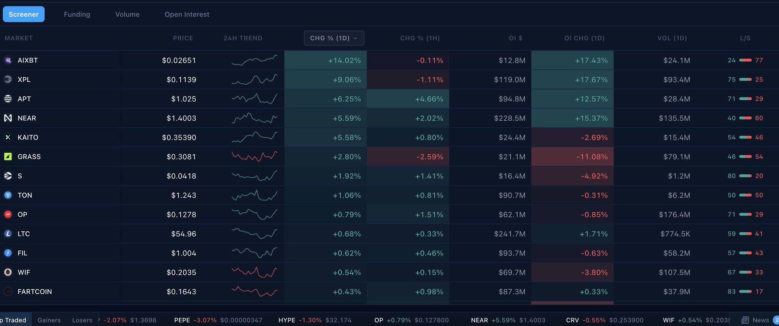
Task: Switch to the Funding tab
Action: click(x=77, y=14)
